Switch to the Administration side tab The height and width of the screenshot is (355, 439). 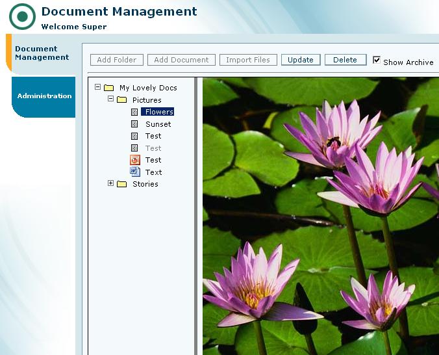pyautogui.click(x=44, y=96)
